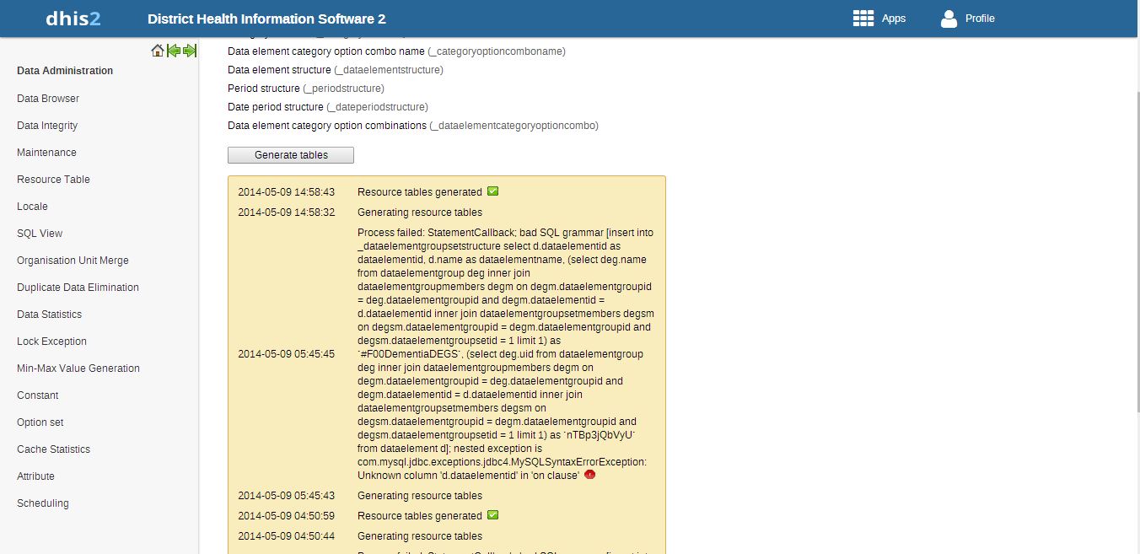The width and height of the screenshot is (1140, 554).
Task: Open the Apps grid icon
Action: [863, 18]
